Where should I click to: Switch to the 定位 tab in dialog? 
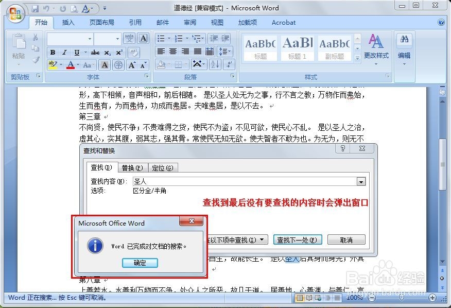163,168
